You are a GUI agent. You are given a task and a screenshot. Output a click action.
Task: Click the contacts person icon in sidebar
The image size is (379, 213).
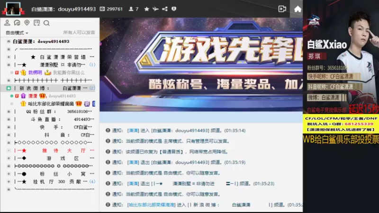[x=7, y=23]
